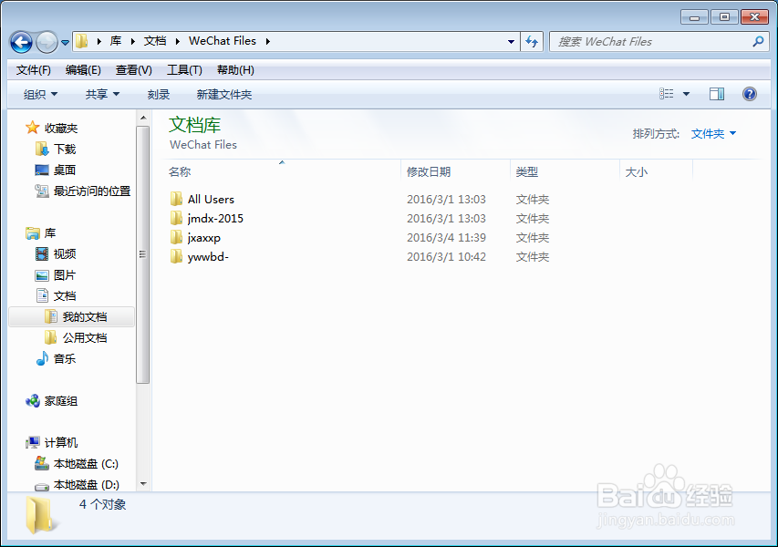Click date 2016/3/4 11:39
Viewport: 778px width, 547px height.
point(446,238)
